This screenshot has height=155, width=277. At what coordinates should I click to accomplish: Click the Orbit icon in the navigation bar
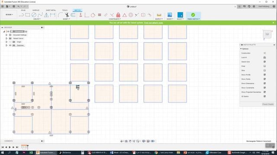point(122,141)
